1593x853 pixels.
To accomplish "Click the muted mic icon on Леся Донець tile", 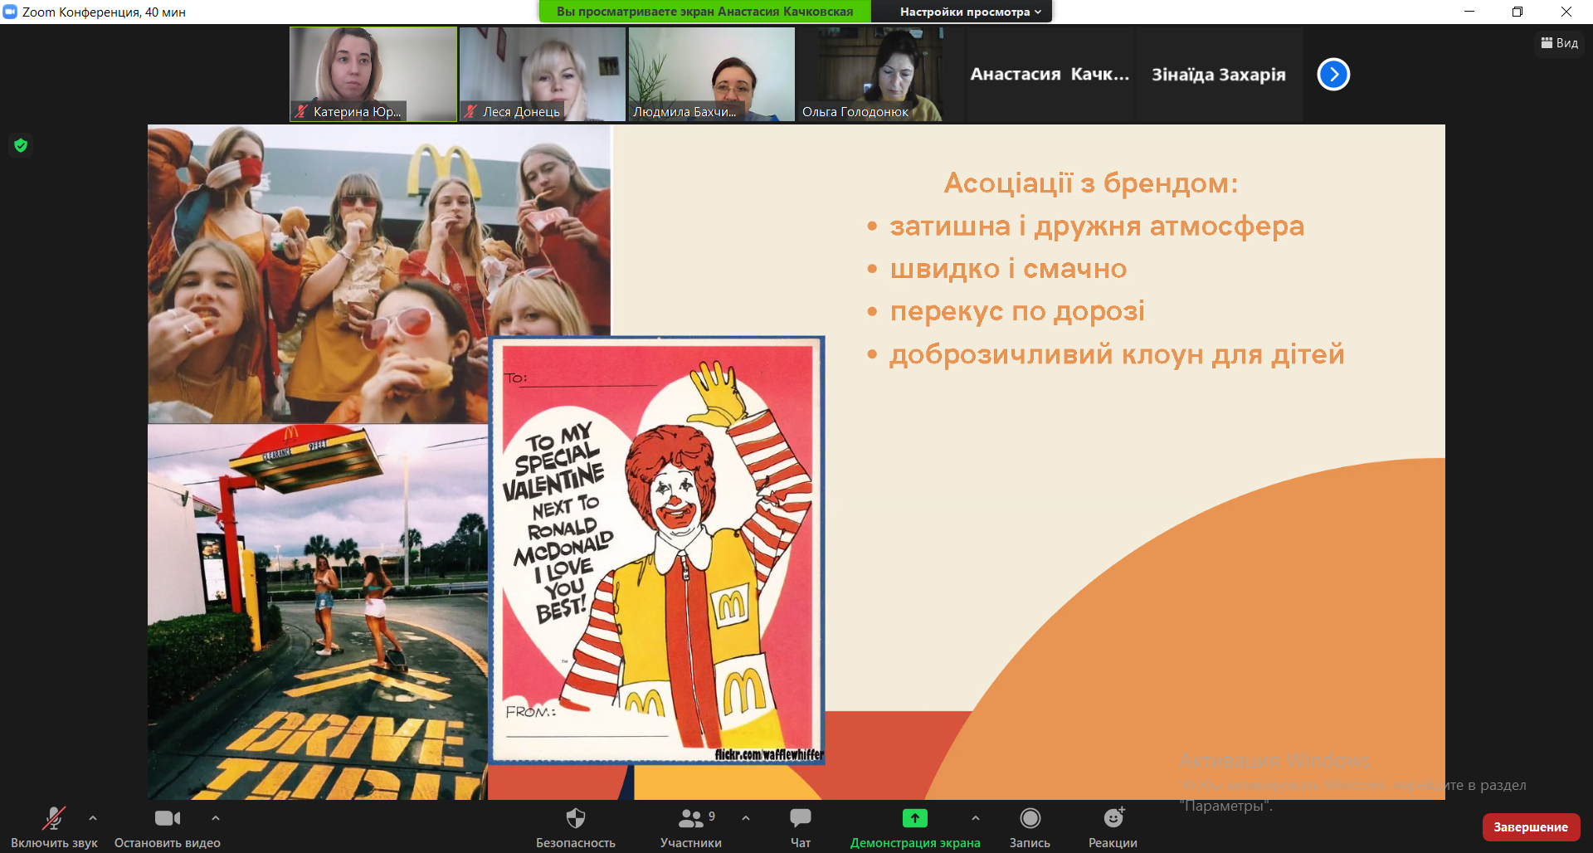I will [x=470, y=111].
